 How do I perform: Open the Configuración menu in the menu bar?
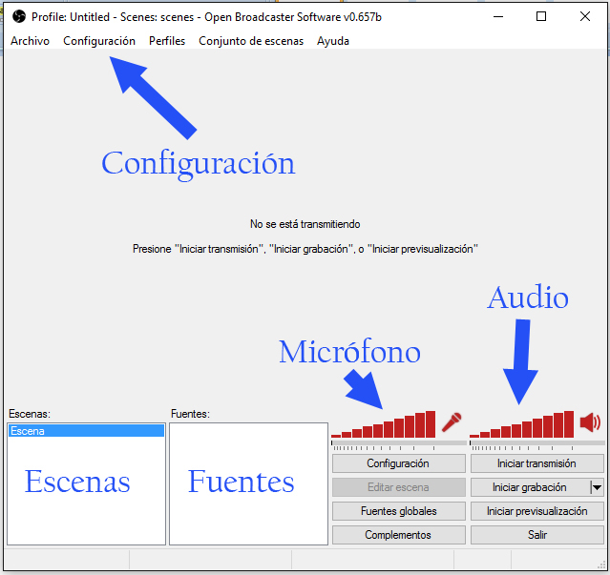tap(99, 41)
